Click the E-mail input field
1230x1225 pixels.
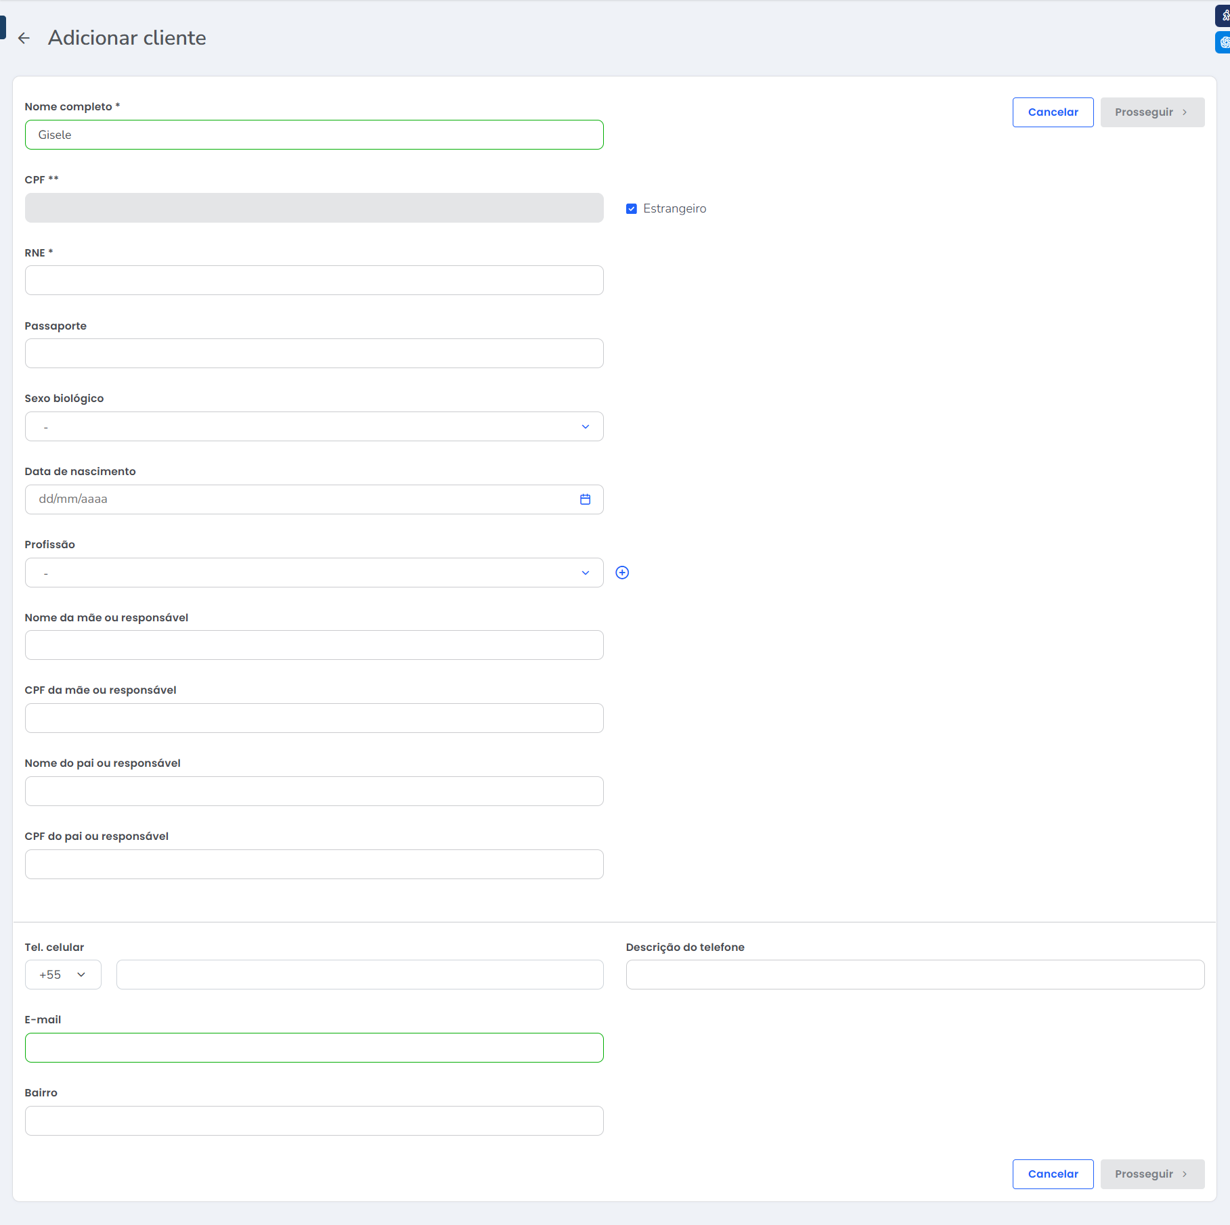point(314,1048)
